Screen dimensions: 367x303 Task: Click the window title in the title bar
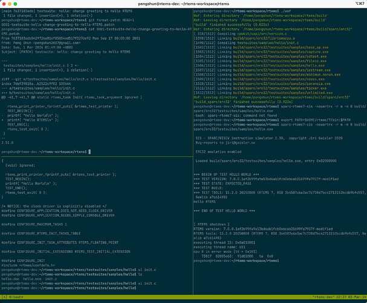tap(183, 4)
